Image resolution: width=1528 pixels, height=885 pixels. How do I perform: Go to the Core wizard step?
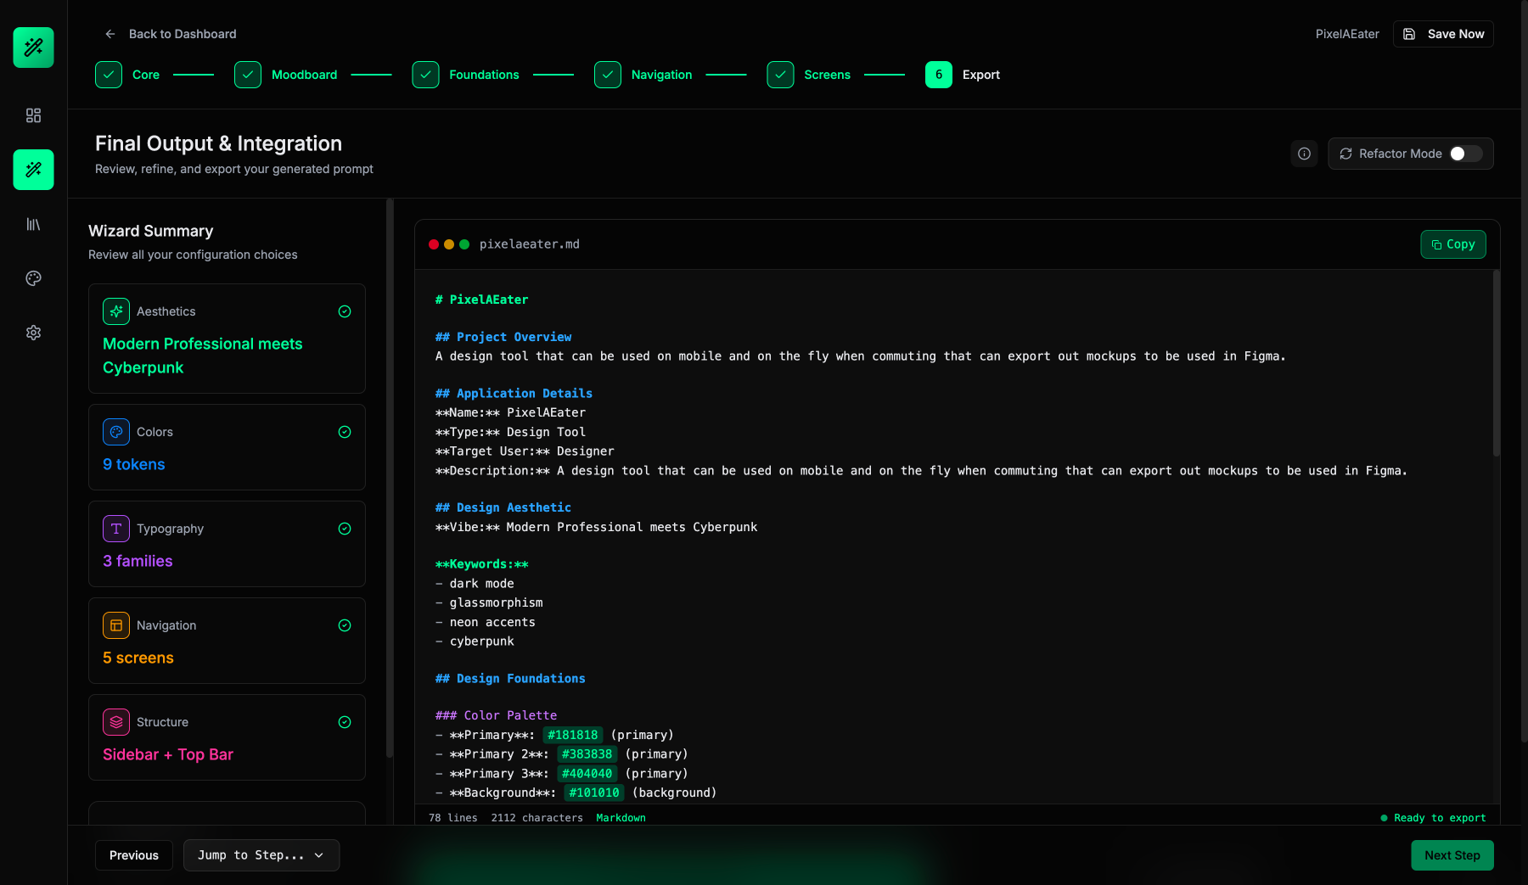pyautogui.click(x=127, y=75)
